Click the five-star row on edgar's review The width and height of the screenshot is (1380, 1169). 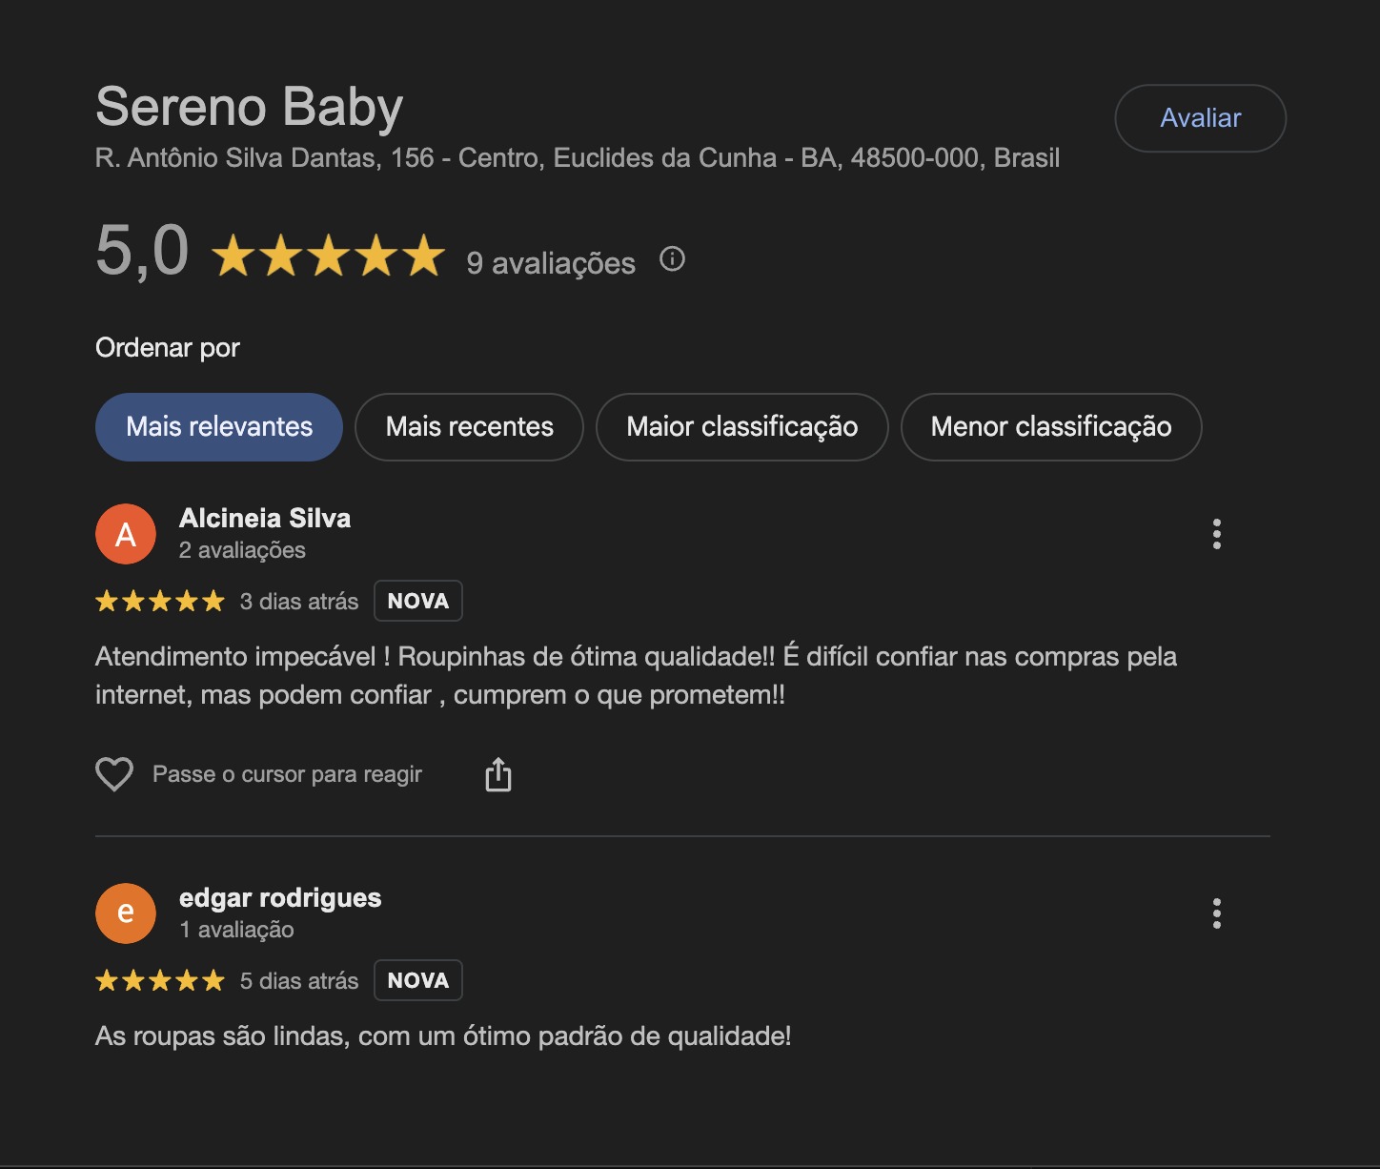pos(159,979)
